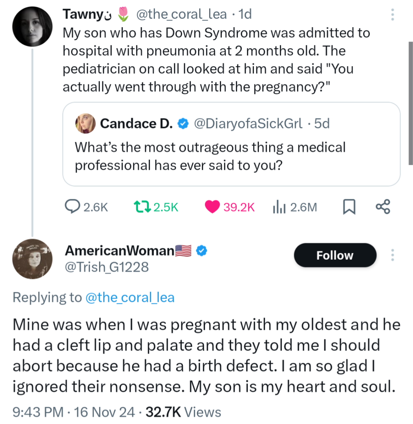Click the page scrollbar on right edge
Screen dimensions: 413x424
[x=410, y=103]
